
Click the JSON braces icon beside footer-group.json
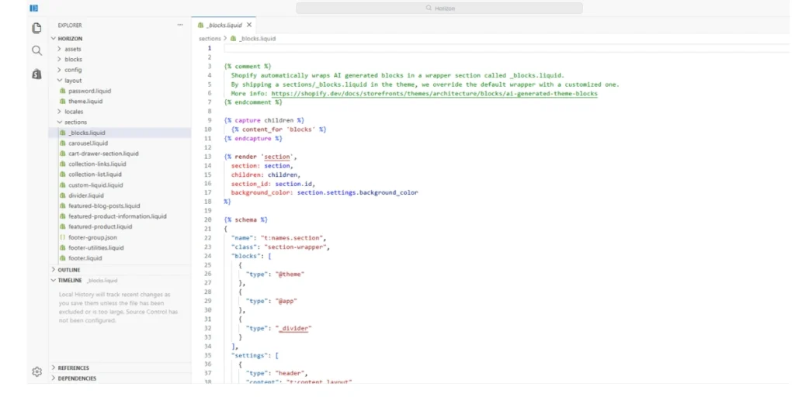tap(63, 237)
